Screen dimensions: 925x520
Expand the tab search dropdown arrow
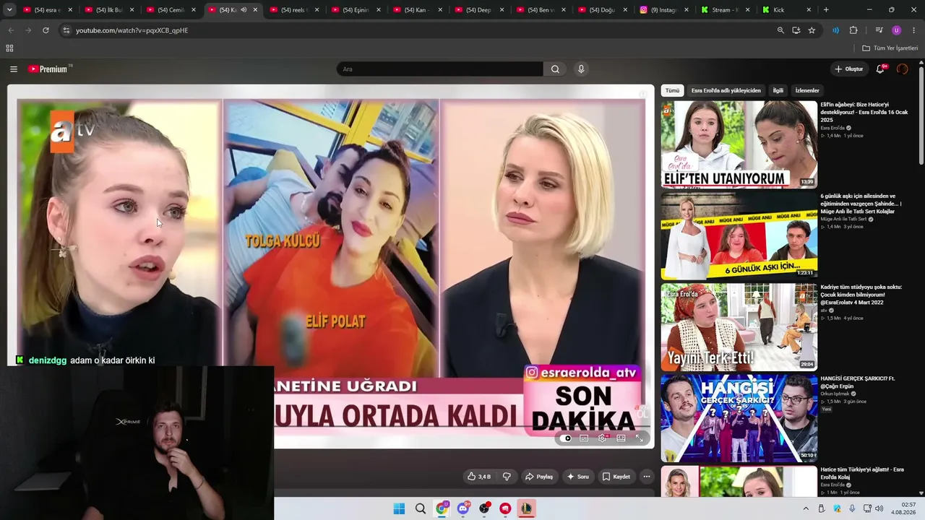click(9, 10)
